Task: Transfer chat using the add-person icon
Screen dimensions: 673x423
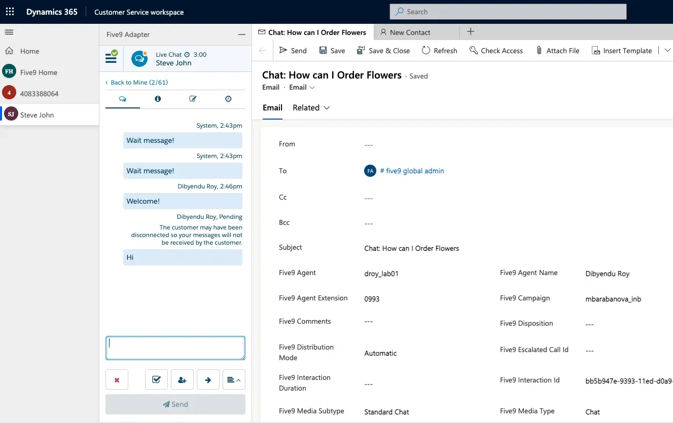Action: click(182, 379)
